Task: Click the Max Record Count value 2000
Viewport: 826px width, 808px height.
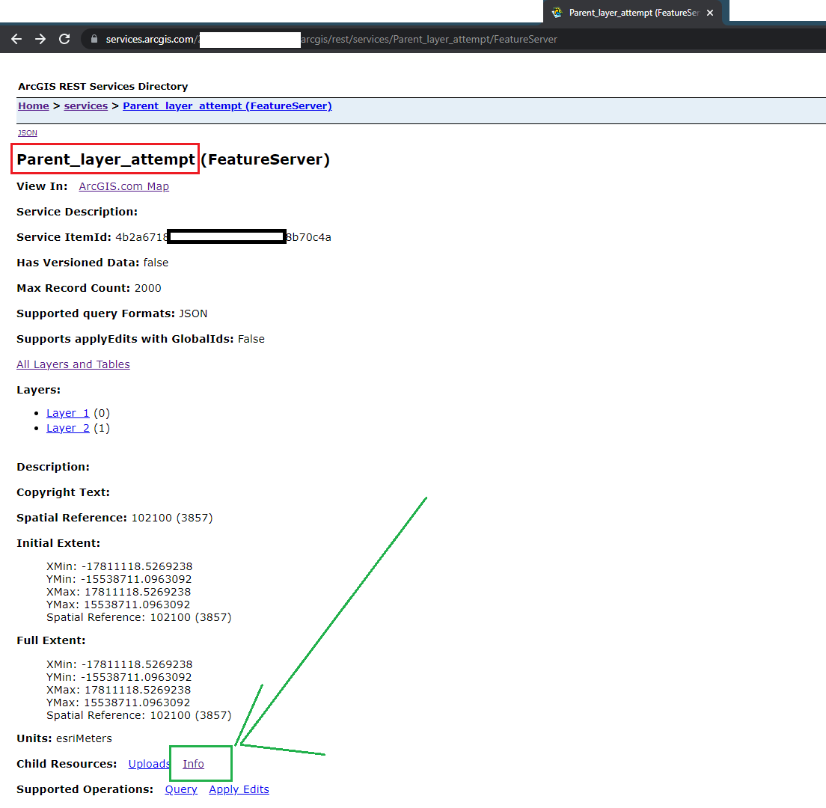Action: 147,288
